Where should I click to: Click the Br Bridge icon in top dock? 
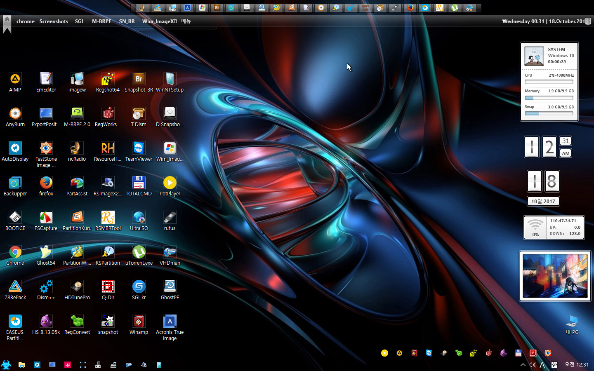tap(217, 7)
